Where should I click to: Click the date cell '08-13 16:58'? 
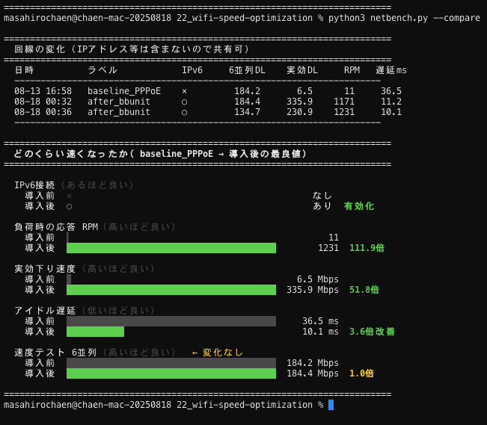tap(43, 91)
